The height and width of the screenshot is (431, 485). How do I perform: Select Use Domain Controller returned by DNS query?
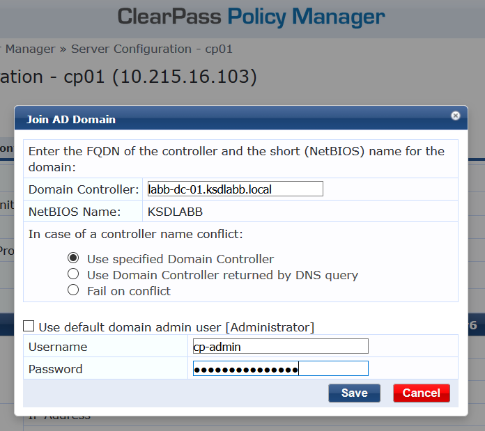(73, 274)
